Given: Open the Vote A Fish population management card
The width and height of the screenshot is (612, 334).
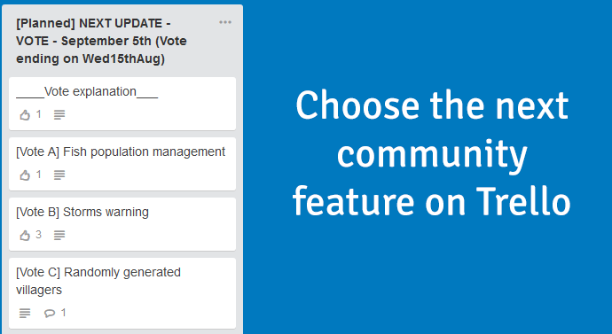Looking at the screenshot, I should click(x=122, y=164).
